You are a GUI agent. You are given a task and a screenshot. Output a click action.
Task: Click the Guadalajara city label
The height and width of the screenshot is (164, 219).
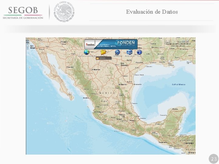(99, 112)
